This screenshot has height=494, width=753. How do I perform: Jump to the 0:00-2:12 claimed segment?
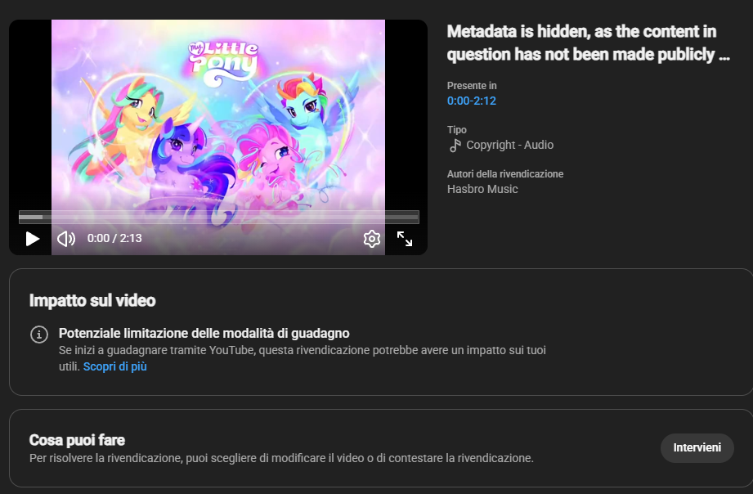472,101
